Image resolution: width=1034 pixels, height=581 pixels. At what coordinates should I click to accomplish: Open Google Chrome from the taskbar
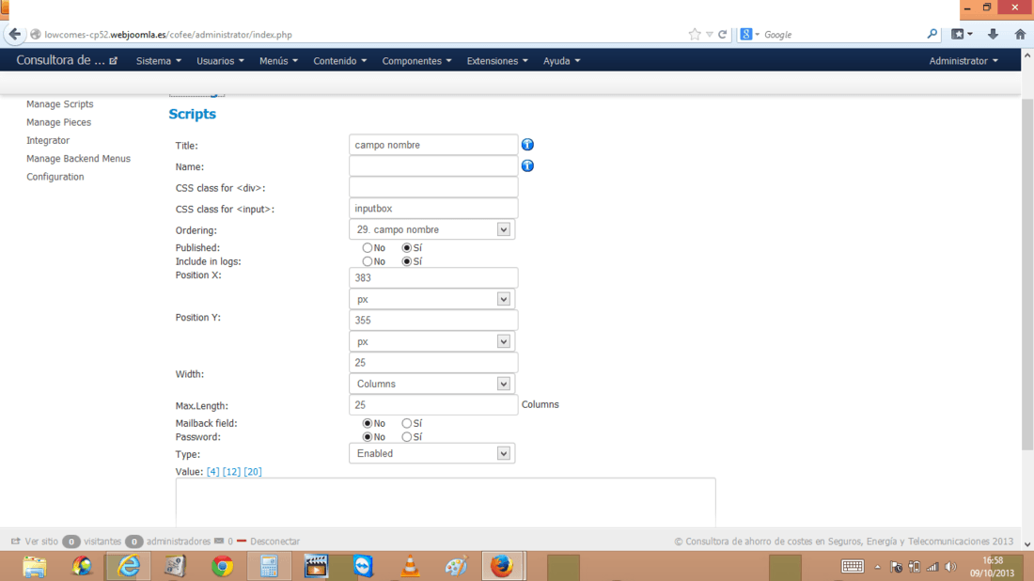pyautogui.click(x=222, y=567)
